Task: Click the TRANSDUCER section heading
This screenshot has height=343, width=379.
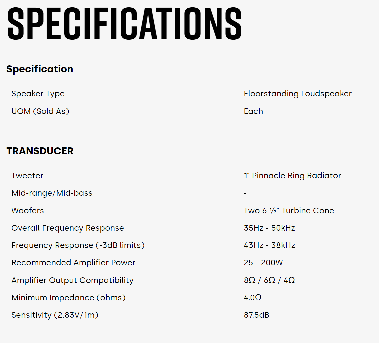Action: 40,151
